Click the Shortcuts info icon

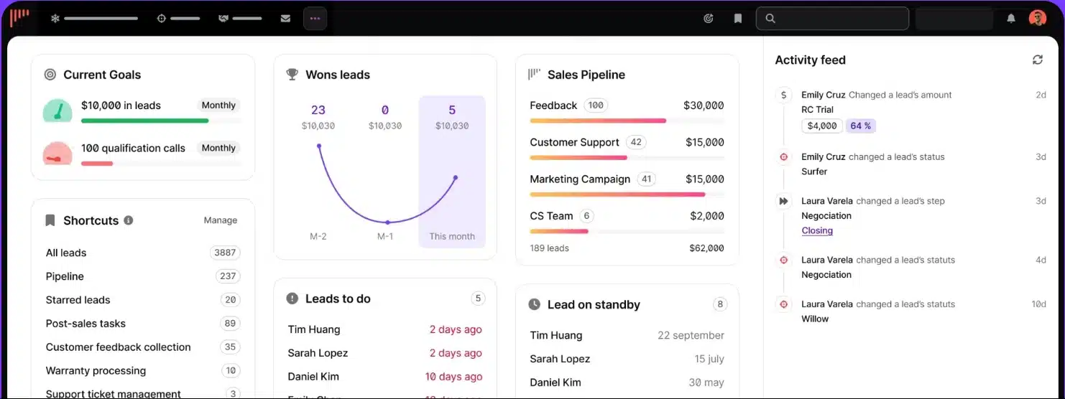(x=128, y=220)
